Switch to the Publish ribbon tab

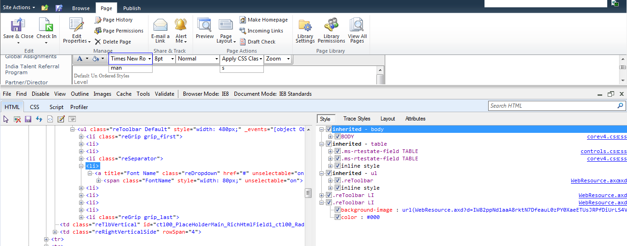click(x=132, y=8)
